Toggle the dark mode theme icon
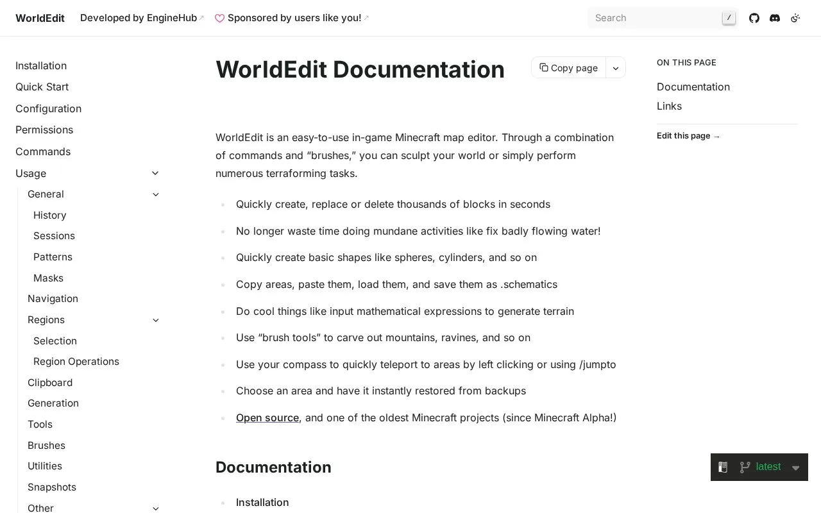Screen dimensions: 821x513 795,18
